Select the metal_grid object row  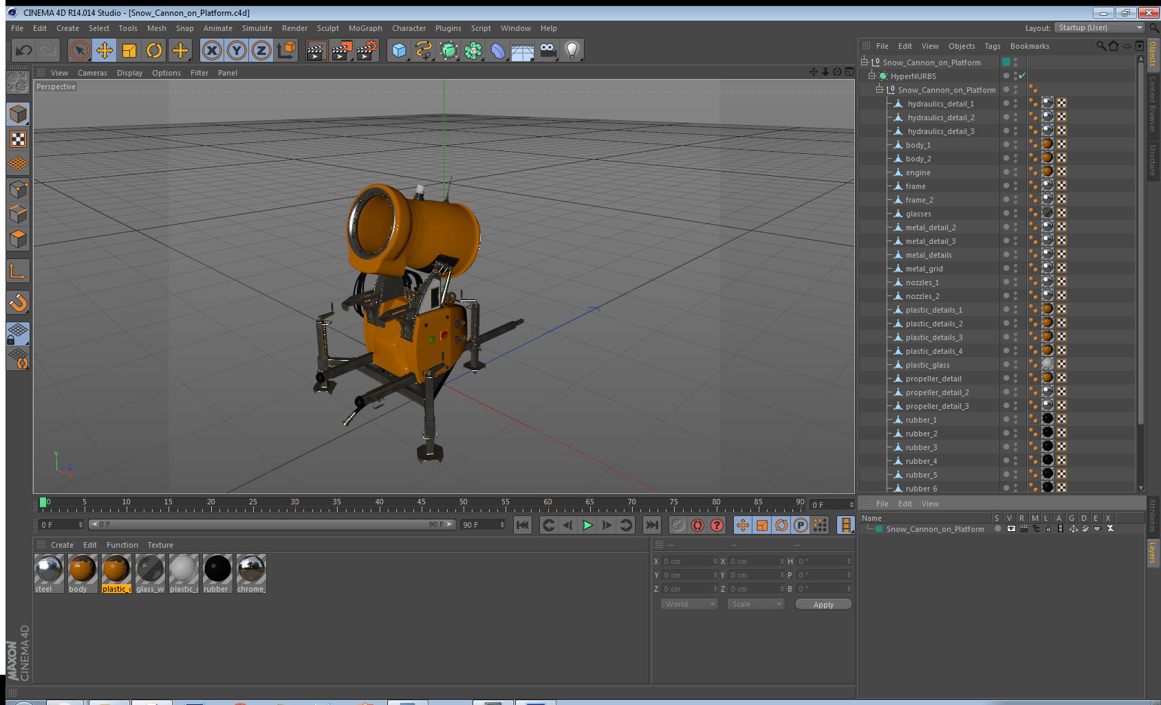(x=924, y=268)
